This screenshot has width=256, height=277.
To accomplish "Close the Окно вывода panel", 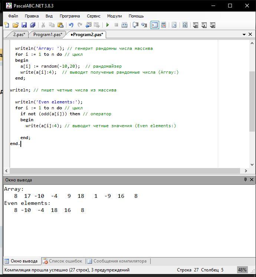I will [252, 180].
